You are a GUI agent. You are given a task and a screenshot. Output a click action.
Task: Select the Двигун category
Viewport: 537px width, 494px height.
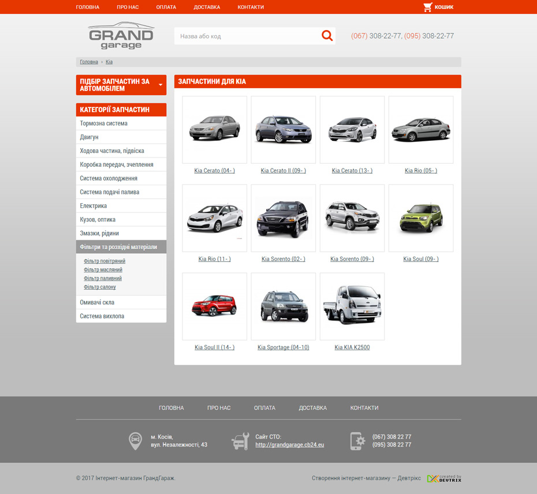click(121, 137)
